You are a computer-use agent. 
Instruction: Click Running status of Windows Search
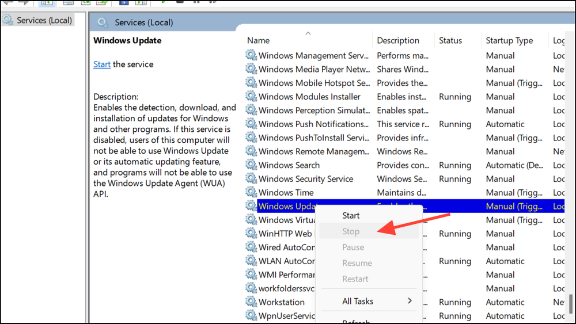(x=455, y=165)
